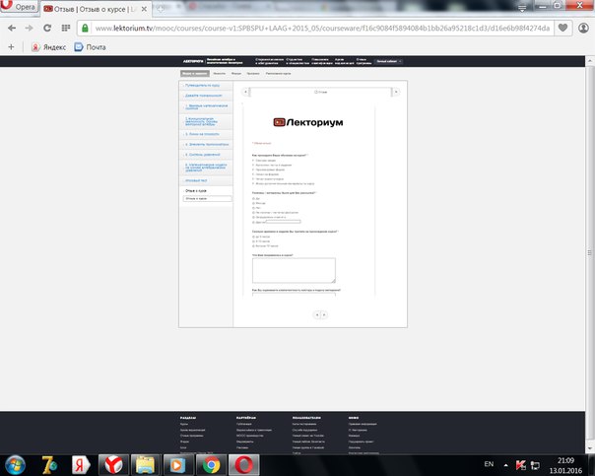Open the 'Расписание курса' course tab

point(278,73)
